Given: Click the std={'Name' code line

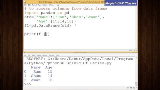Looking at the screenshot, I should 64,17.
